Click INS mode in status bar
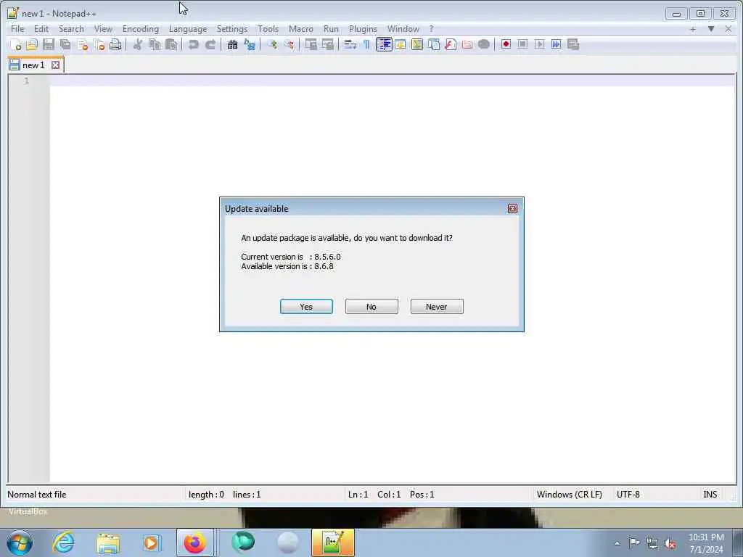This screenshot has width=743, height=557. tap(710, 495)
